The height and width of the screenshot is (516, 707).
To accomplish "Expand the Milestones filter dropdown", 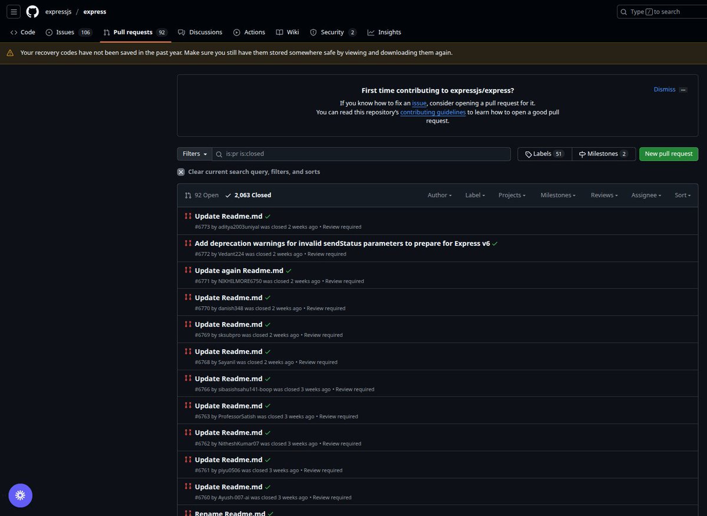I will pos(558,195).
